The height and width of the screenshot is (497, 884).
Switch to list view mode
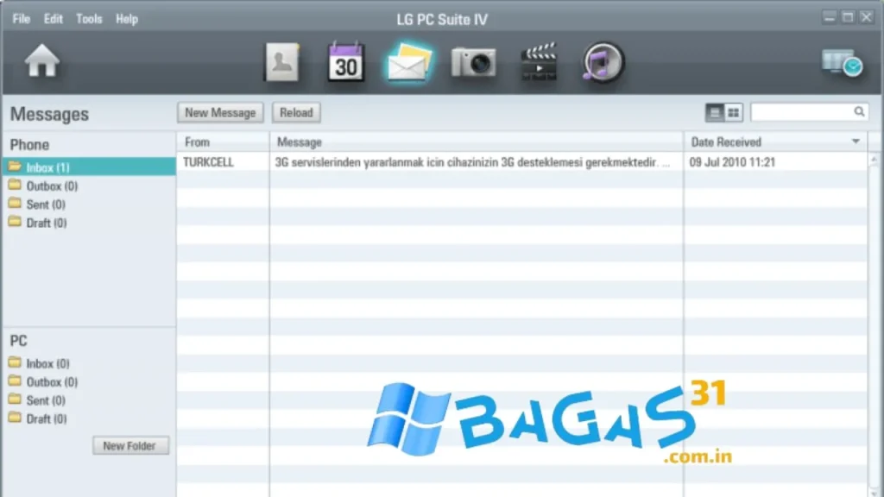click(715, 112)
